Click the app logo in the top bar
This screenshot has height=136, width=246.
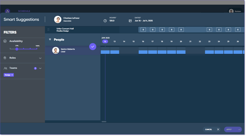click(8, 11)
